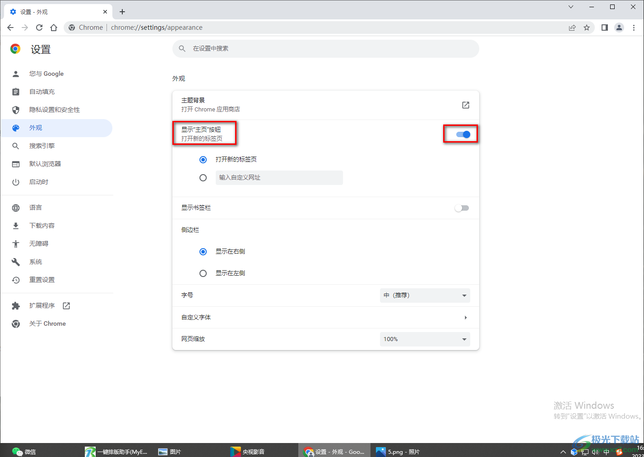
Task: Click the Chrome site info chip in address bar
Action: [86, 28]
